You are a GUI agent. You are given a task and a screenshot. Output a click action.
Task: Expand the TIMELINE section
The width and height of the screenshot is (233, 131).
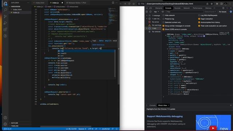coord(15,126)
